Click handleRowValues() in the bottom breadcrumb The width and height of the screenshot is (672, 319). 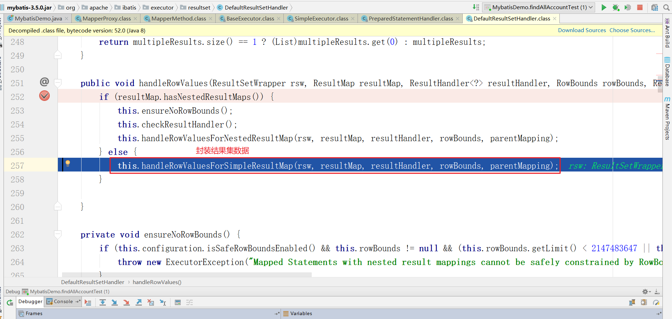point(157,282)
